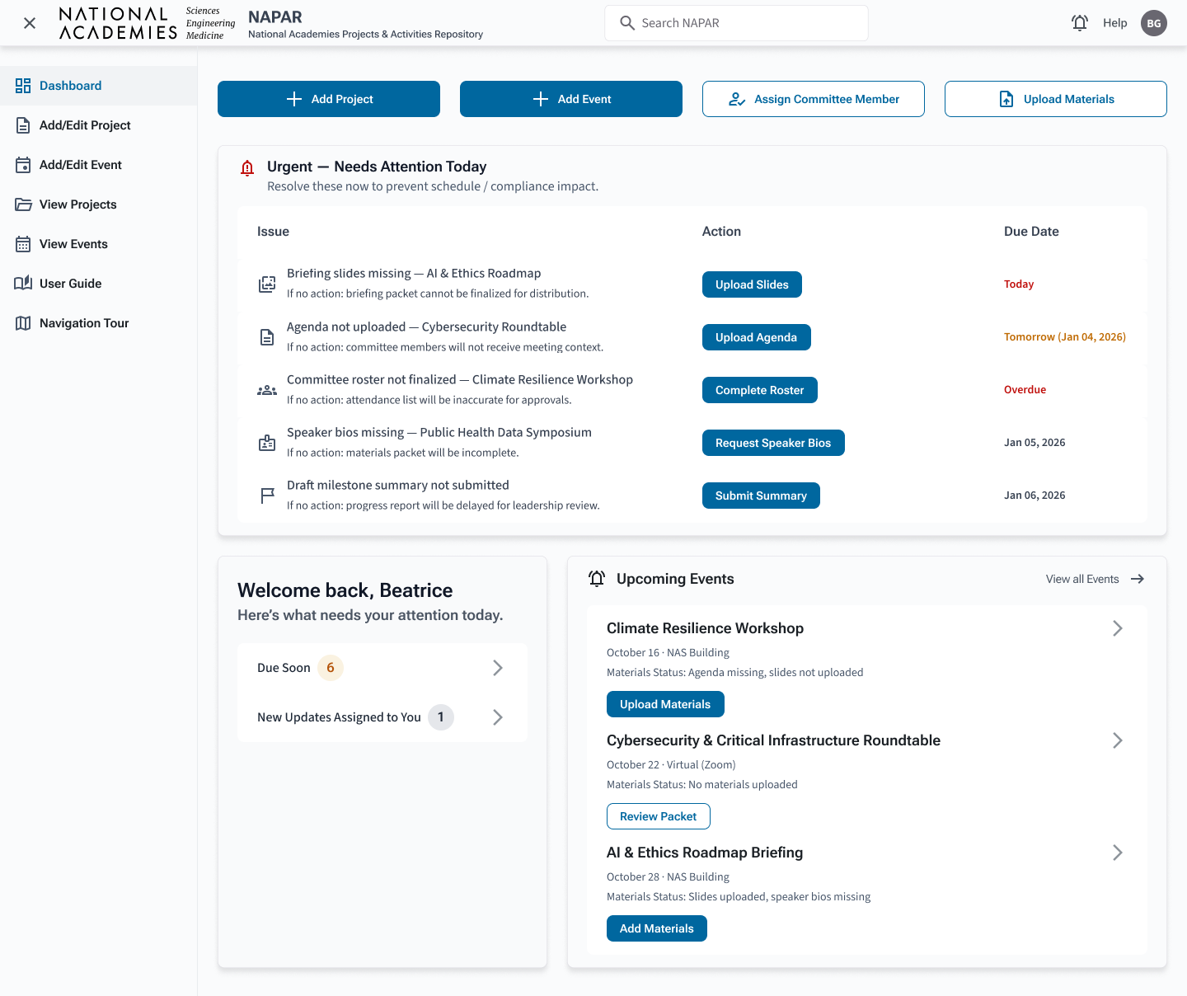Viewport: 1187px width, 996px height.
Task: Open View Projects using the folder icon
Action: (x=23, y=204)
